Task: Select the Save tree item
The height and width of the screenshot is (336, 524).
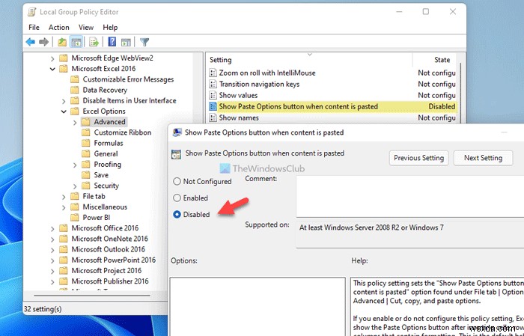Action: [x=101, y=175]
